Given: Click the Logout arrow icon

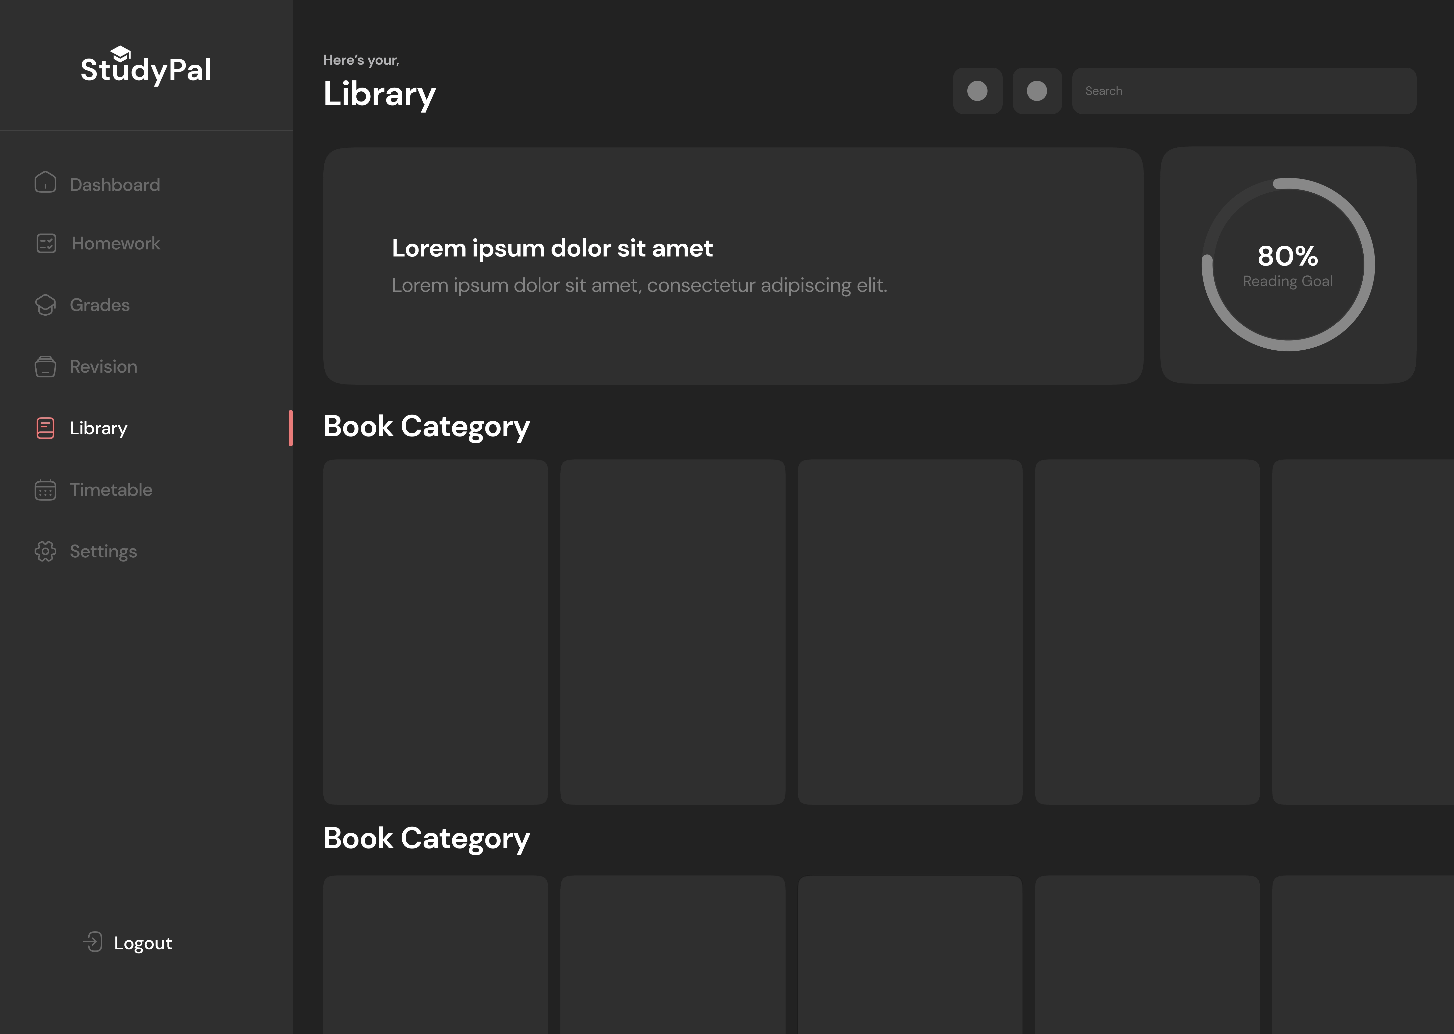Looking at the screenshot, I should coord(93,942).
